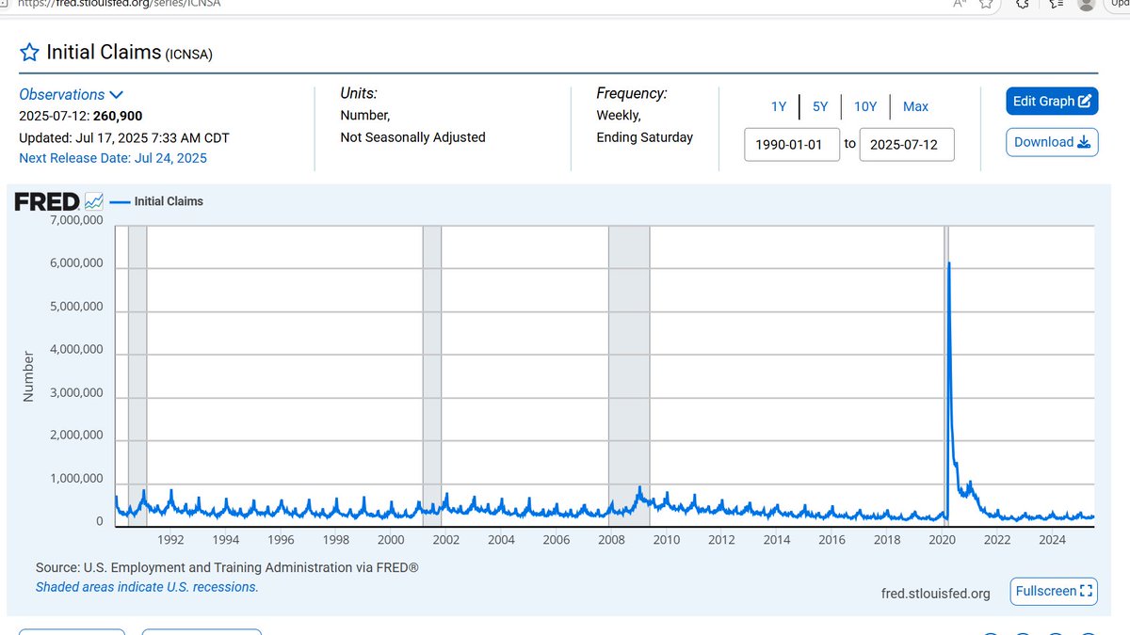Click the (ICNSA) series code text
The height and width of the screenshot is (635, 1130).
click(189, 55)
